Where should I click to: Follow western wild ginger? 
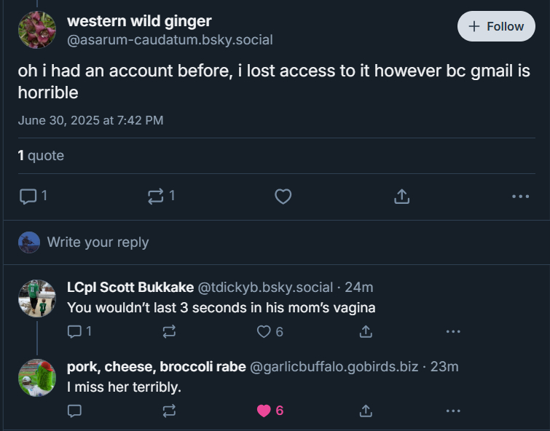click(495, 26)
